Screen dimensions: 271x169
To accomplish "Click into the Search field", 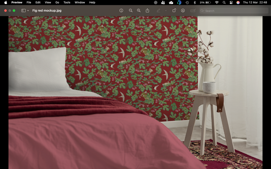I will [234, 11].
